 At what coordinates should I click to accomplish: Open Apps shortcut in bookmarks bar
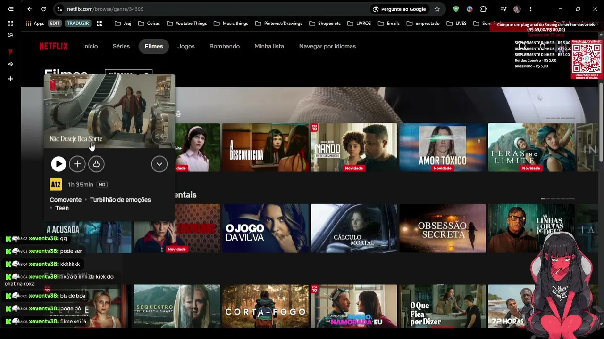pos(35,23)
